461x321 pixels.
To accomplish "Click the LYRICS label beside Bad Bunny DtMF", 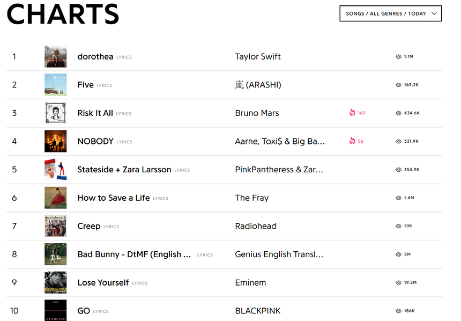I will coord(205,255).
